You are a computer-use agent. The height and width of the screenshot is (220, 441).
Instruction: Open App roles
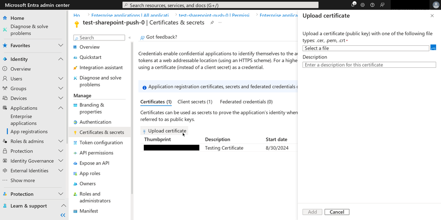click(90, 173)
